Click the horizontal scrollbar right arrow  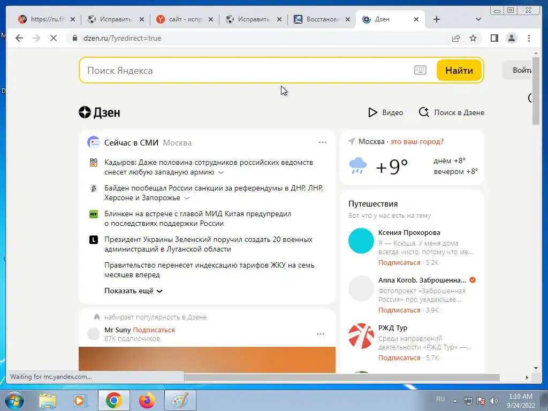pos(527,377)
